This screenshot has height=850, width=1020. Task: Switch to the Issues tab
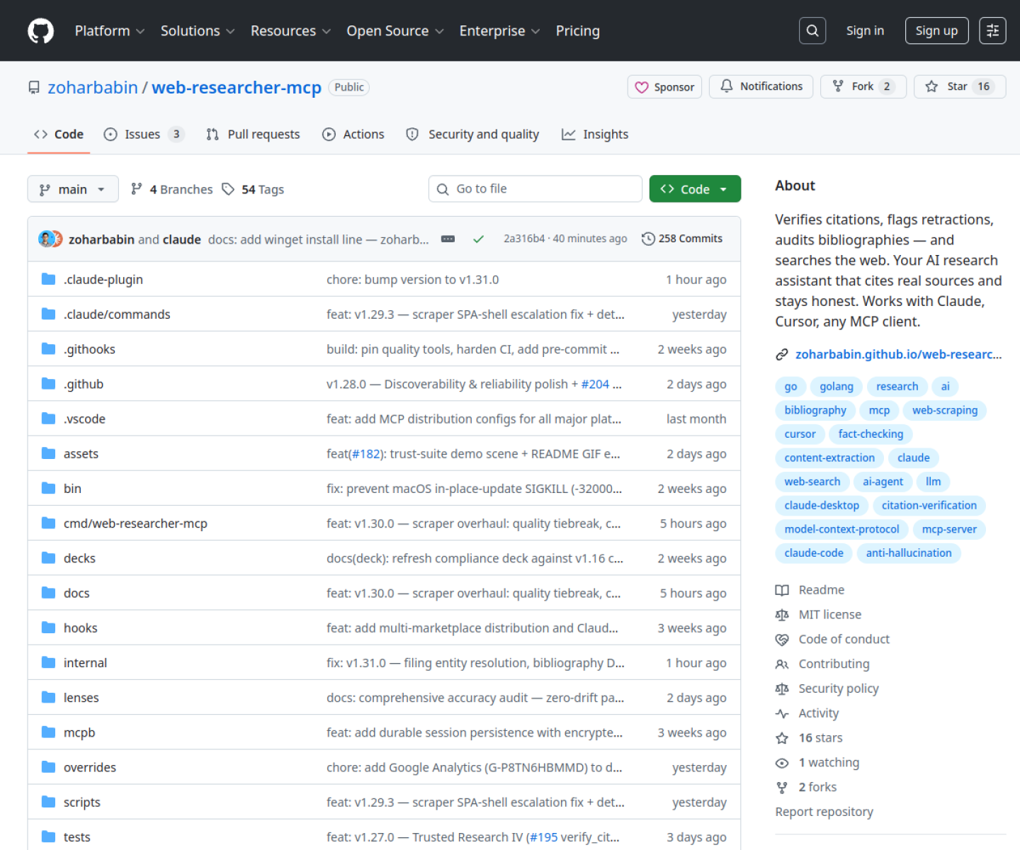point(144,135)
